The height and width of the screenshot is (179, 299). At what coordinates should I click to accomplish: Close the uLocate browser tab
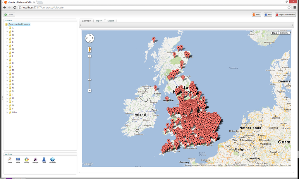click(x=34, y=2)
